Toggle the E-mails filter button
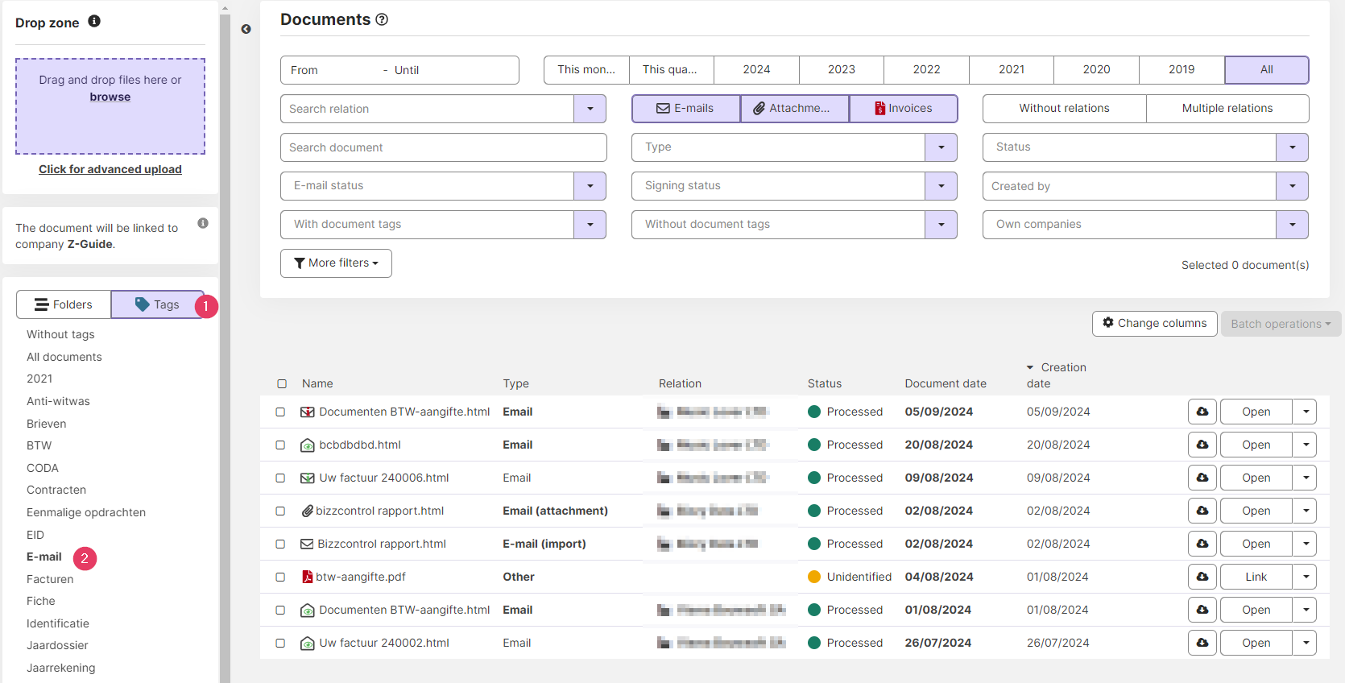The height and width of the screenshot is (683, 1345). [685, 109]
